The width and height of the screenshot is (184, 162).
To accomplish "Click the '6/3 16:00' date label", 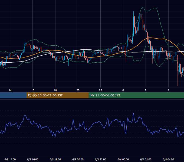I will [x=33, y=159].
